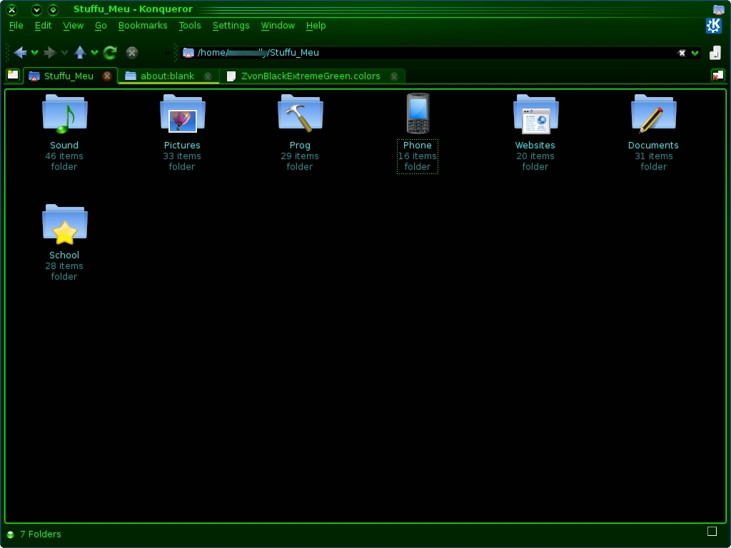Viewport: 731px width, 548px height.
Task: Open the Up arrow dropdown
Action: tap(94, 53)
